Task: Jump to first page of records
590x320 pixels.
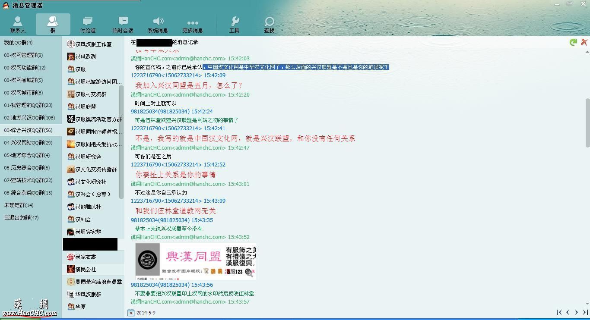Action: [559, 312]
